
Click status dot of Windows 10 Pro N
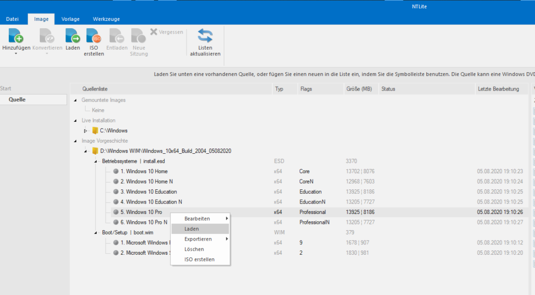tap(116, 222)
